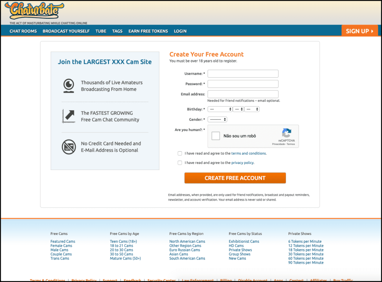The image size is (382, 282).
Task: Tick the 'Não sou um robô' checkbox
Action: pyautogui.click(x=216, y=136)
